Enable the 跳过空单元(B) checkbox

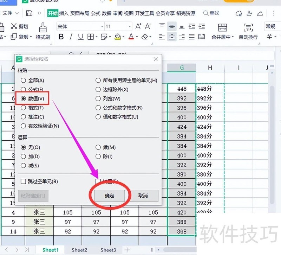[x=24, y=181]
